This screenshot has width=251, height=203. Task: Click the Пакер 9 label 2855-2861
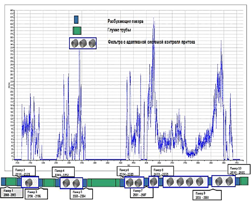(x=207, y=195)
